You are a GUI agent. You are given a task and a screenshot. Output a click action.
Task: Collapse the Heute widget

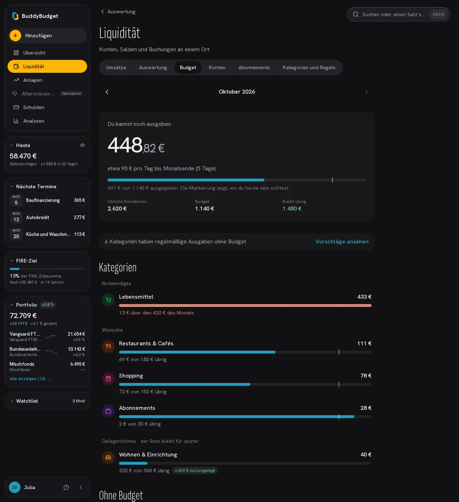point(12,145)
